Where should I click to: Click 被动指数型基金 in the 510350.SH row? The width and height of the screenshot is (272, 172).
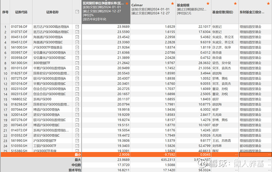pos(250,146)
